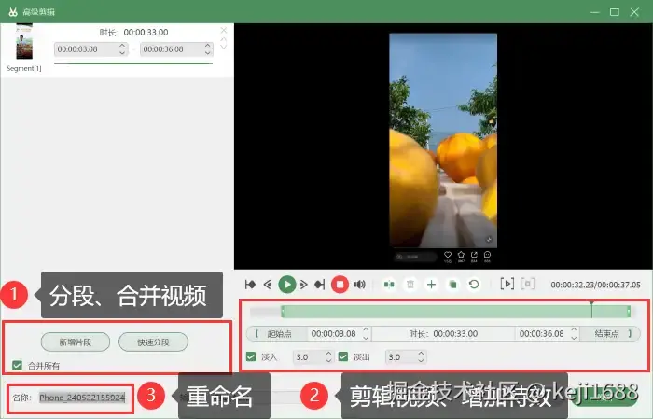The image size is (653, 419).
Task: Decrease the timeline start time
Action: 366,338
